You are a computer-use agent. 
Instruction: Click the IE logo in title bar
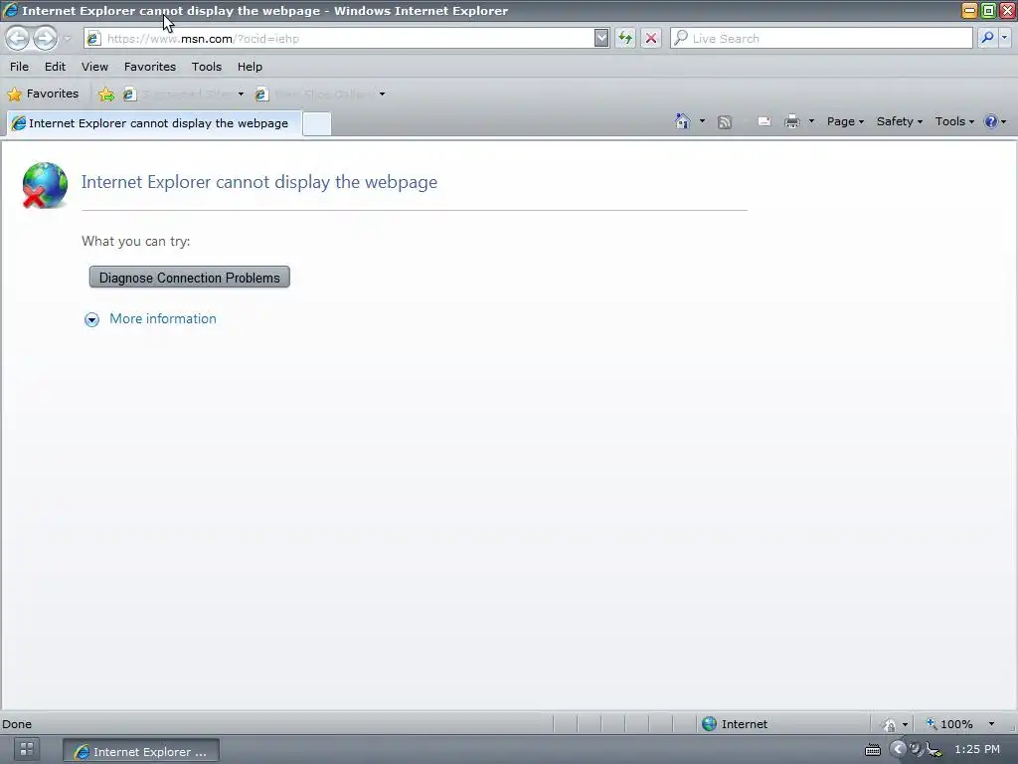(10, 10)
